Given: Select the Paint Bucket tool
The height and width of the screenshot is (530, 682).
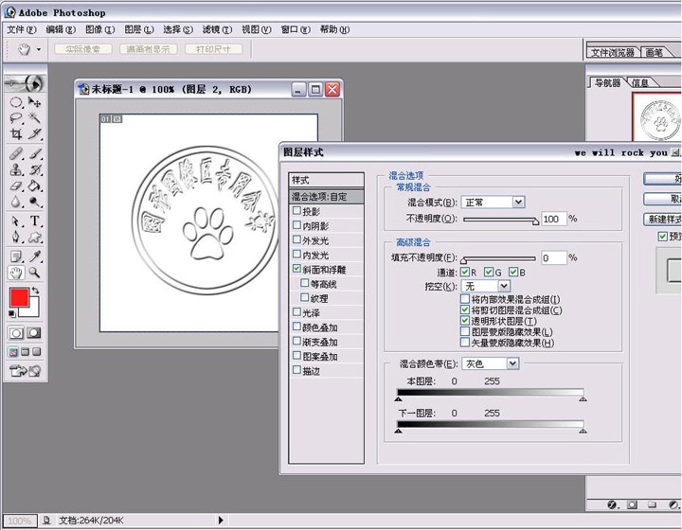Looking at the screenshot, I should coord(35,186).
